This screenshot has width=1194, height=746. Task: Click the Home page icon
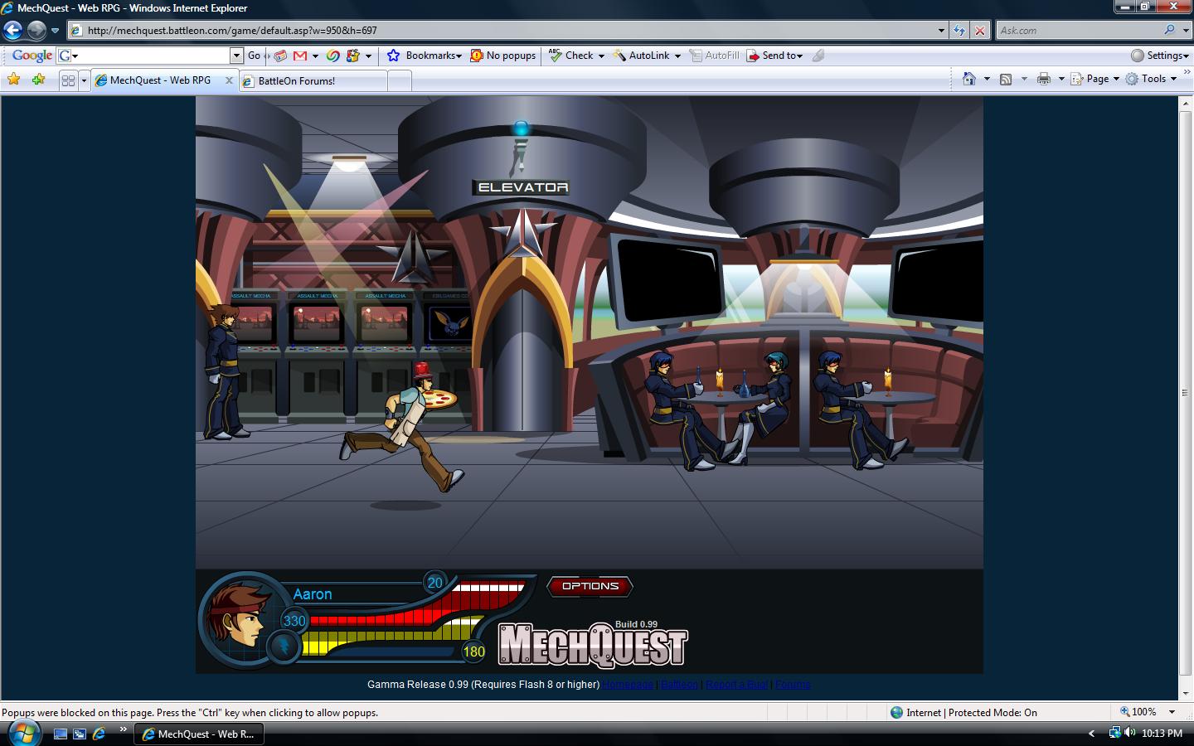(968, 79)
